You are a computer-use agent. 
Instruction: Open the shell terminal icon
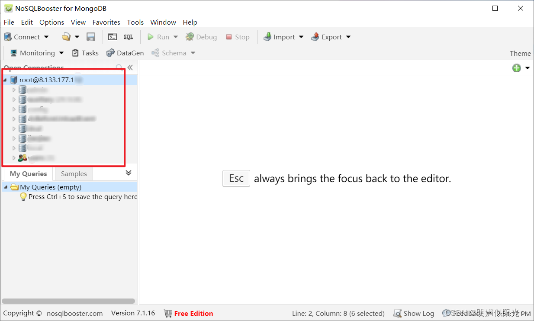coord(113,37)
